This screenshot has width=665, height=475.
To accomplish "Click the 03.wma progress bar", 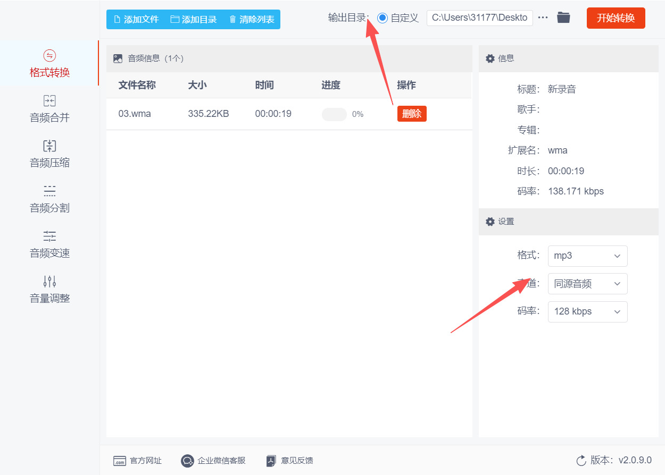I will (334, 114).
